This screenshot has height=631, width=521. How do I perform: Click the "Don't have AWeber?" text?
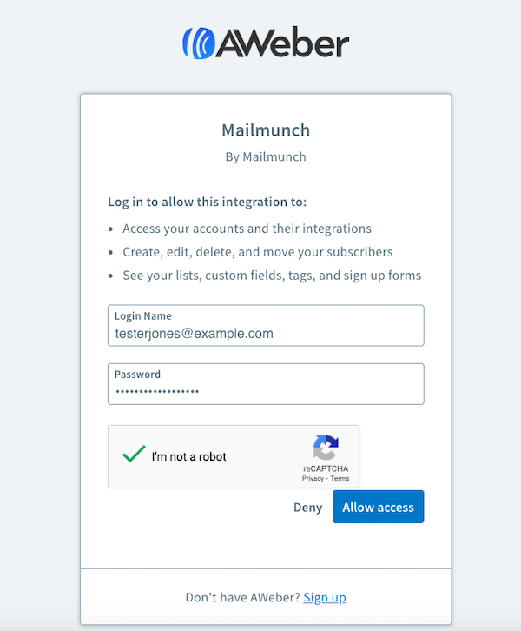pyautogui.click(x=242, y=597)
